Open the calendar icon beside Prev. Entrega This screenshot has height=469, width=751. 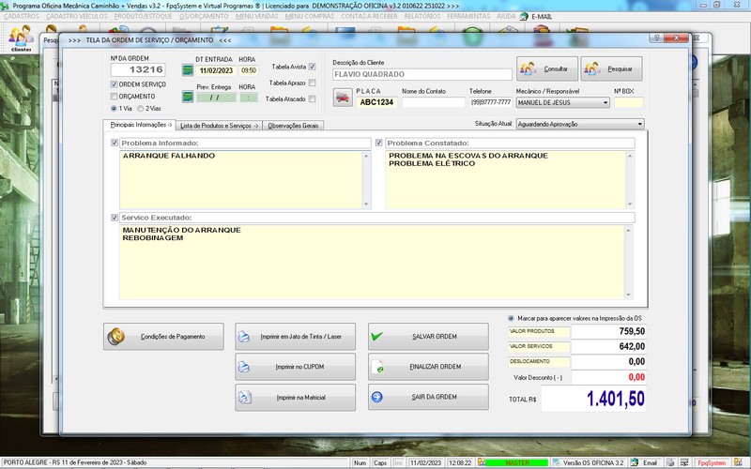click(188, 97)
